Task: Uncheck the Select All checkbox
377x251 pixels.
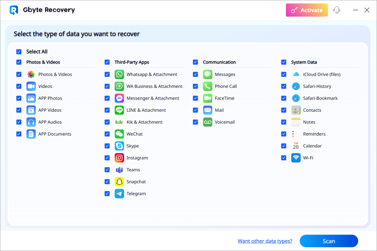Action: pyautogui.click(x=19, y=51)
